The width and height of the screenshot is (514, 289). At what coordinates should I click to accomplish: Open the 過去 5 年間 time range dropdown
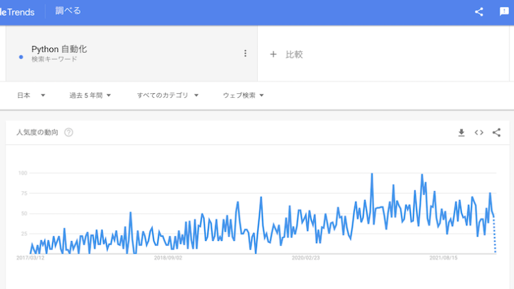90,95
